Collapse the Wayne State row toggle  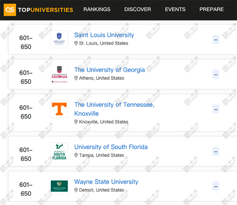pyautogui.click(x=216, y=186)
